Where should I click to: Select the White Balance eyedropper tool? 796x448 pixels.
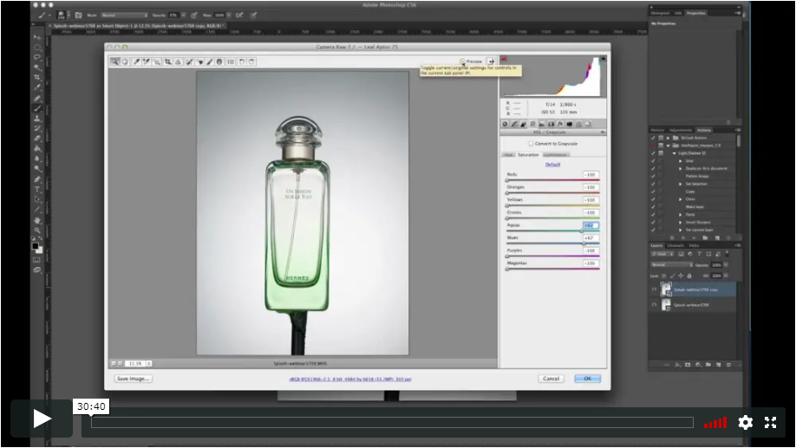tap(136, 62)
